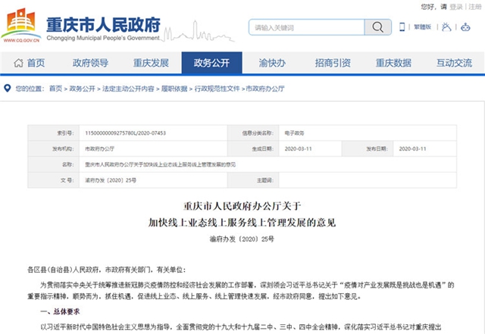Click the home icon beside 首页

[18, 63]
